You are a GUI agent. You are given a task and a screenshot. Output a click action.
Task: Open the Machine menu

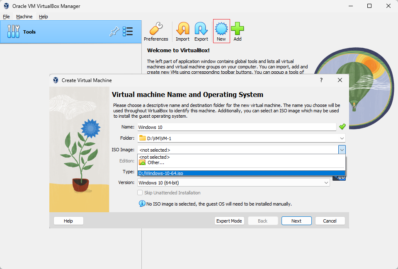(x=24, y=17)
